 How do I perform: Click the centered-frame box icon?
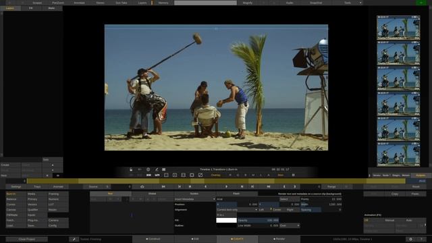coord(183,175)
